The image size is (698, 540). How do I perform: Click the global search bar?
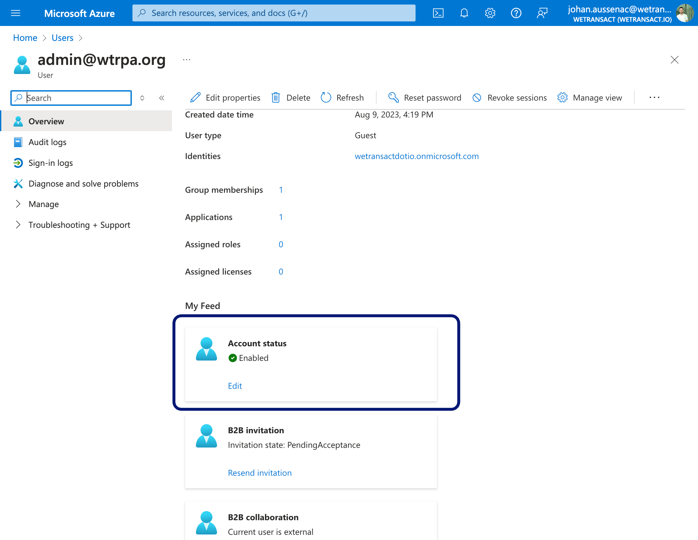click(274, 13)
